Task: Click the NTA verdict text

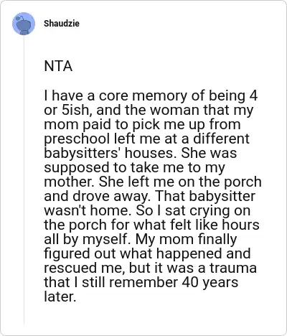Action: pyautogui.click(x=58, y=66)
